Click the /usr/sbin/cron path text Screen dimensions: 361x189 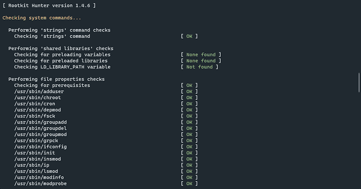[x=35, y=104]
